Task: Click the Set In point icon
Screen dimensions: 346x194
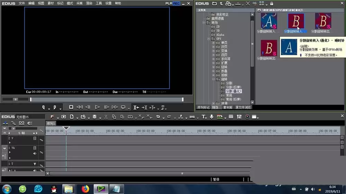Action: tap(44, 107)
